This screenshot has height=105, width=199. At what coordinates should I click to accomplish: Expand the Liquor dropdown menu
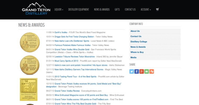59,9
